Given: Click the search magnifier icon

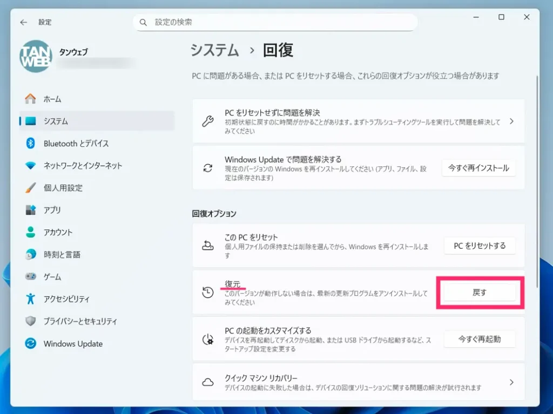Looking at the screenshot, I should coord(143,22).
